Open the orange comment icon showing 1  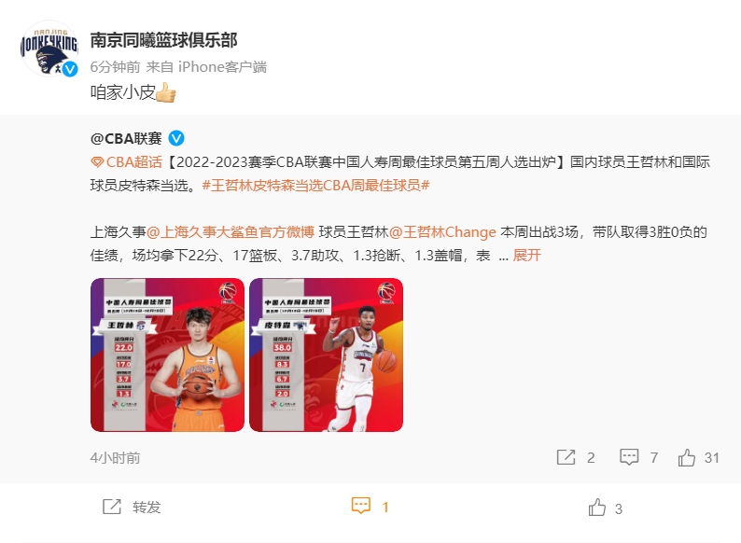360,506
